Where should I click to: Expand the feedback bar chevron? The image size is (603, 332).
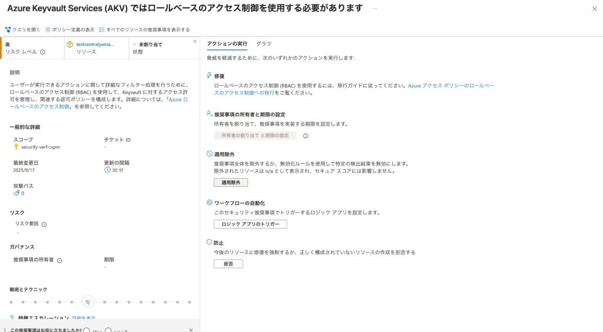pos(5,330)
